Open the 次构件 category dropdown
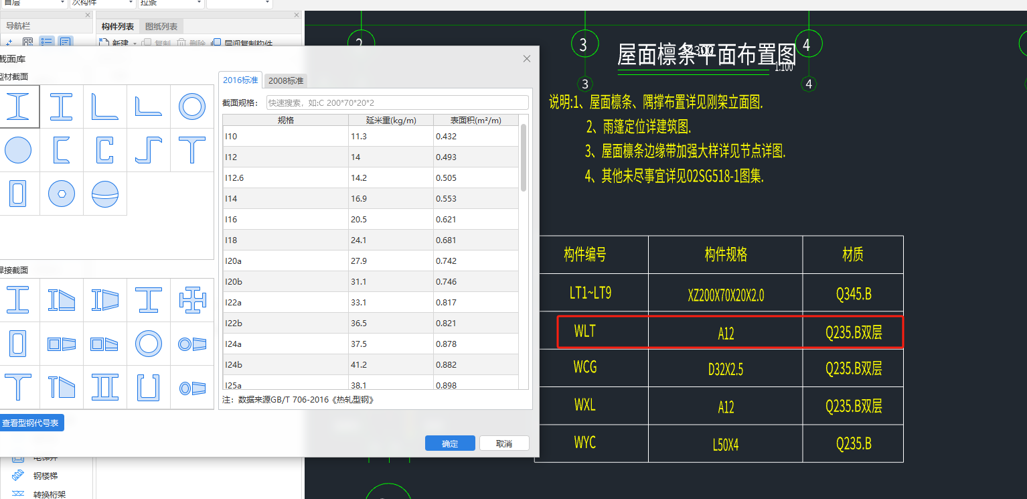 (x=102, y=3)
